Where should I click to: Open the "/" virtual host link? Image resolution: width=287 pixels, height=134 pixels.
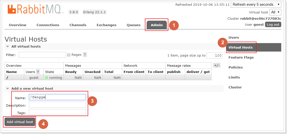(7, 78)
